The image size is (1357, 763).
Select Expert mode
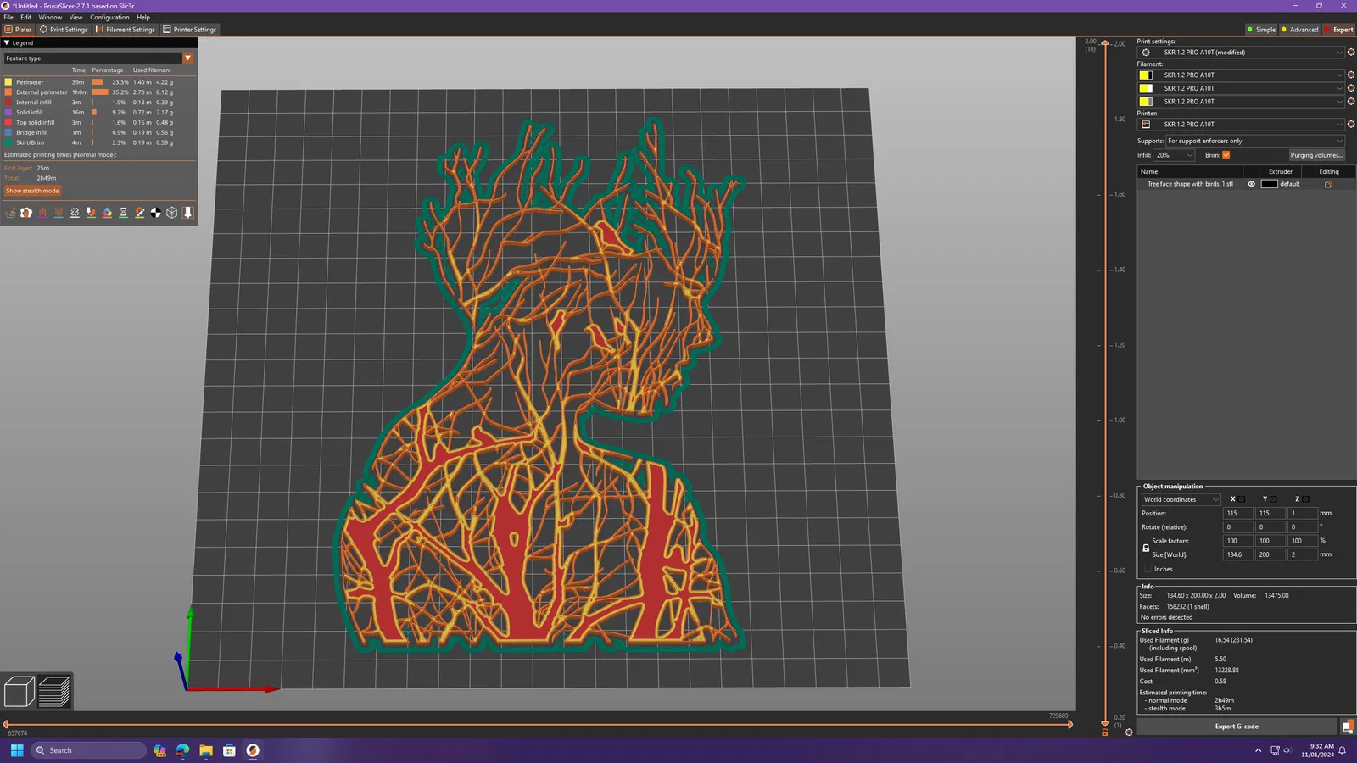[1339, 30]
